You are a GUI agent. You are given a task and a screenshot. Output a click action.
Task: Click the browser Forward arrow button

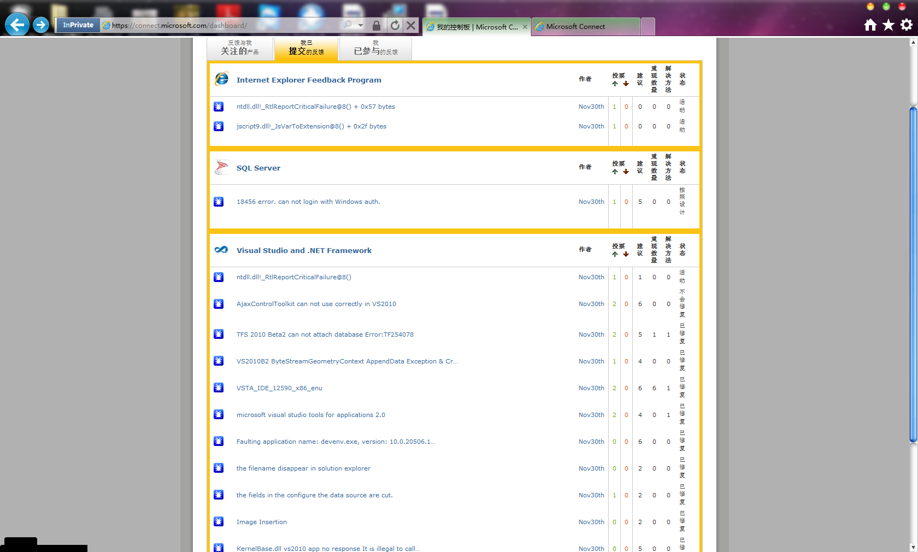[41, 25]
